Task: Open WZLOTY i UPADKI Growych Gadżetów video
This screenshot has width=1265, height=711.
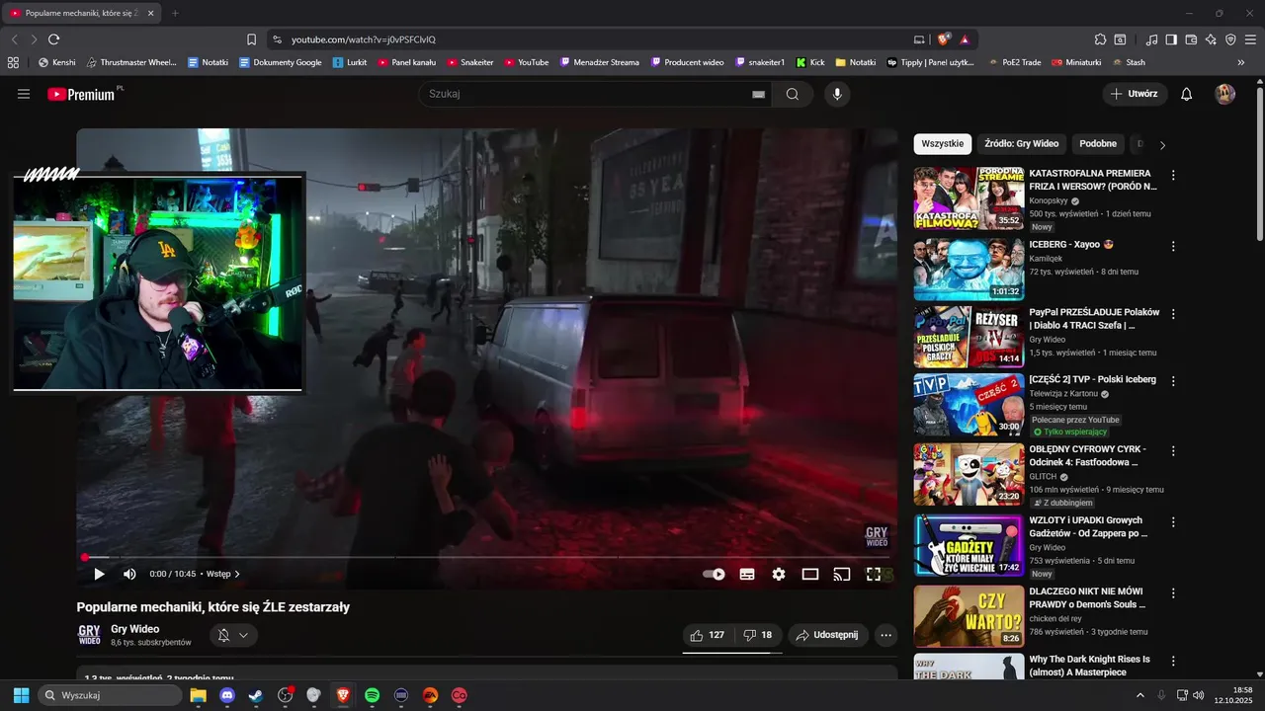Action: coord(1088,526)
